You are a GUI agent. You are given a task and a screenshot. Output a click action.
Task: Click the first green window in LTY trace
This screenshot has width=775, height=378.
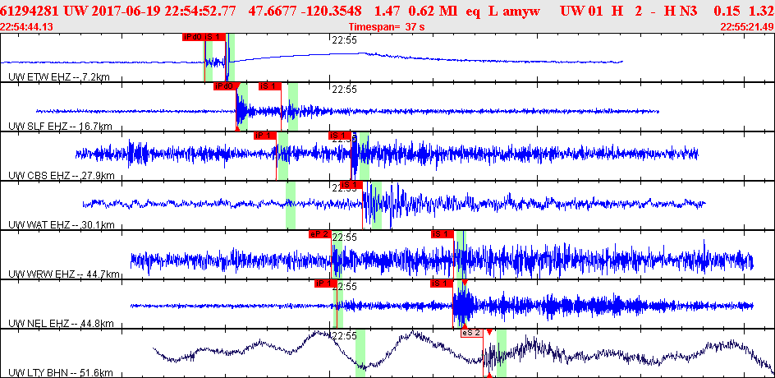(360, 353)
